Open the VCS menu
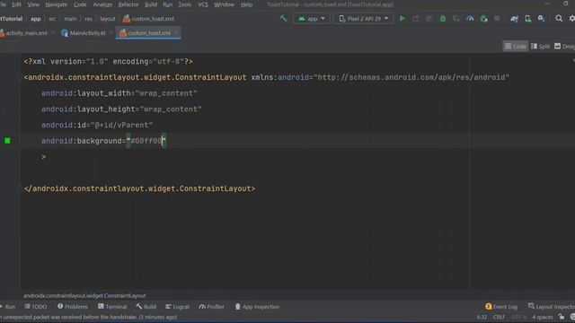This screenshot has width=575, height=323. (x=203, y=4)
